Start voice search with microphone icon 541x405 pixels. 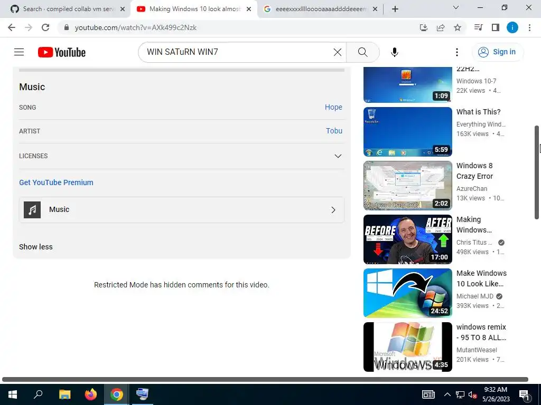click(x=394, y=52)
